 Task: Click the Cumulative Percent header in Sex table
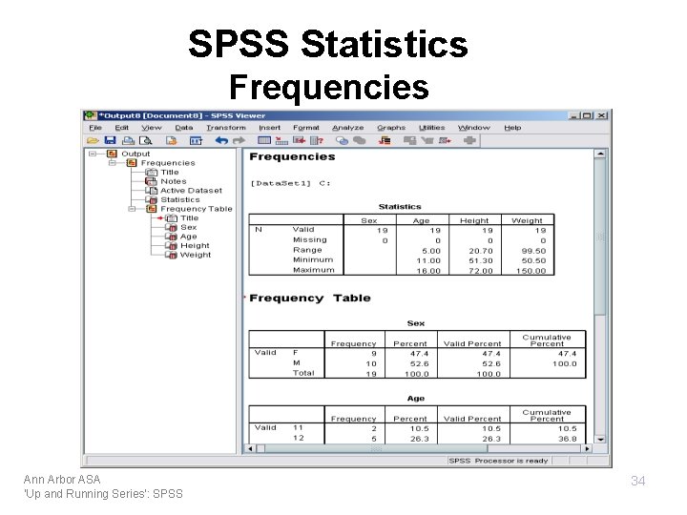(547, 340)
